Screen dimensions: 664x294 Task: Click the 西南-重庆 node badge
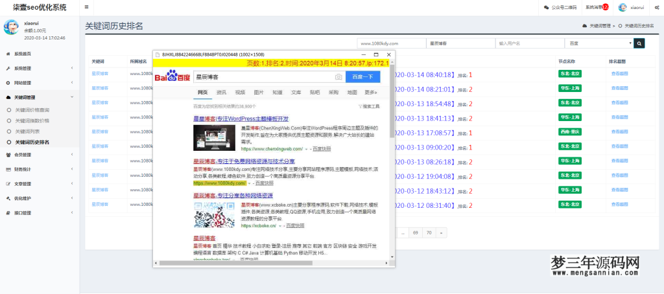(x=569, y=132)
